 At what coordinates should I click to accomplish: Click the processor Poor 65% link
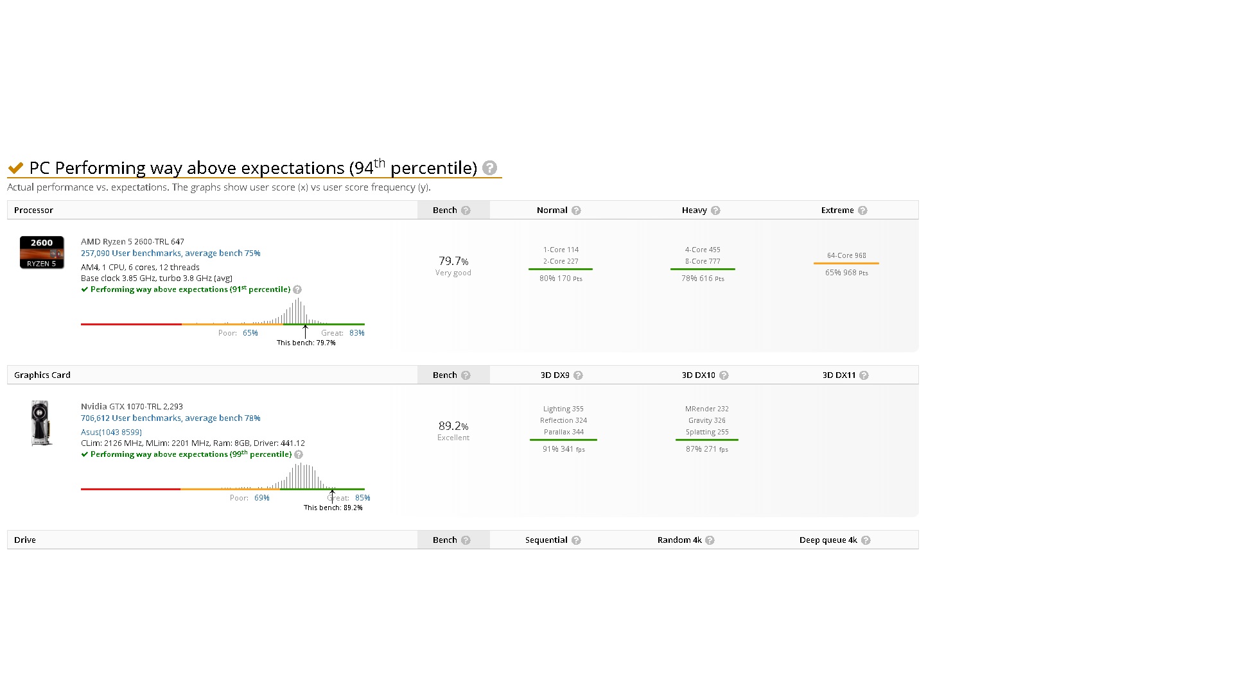click(x=250, y=333)
